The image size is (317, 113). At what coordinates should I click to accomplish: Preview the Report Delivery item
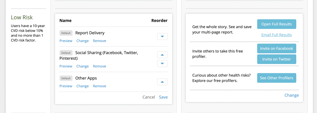[x=66, y=41]
